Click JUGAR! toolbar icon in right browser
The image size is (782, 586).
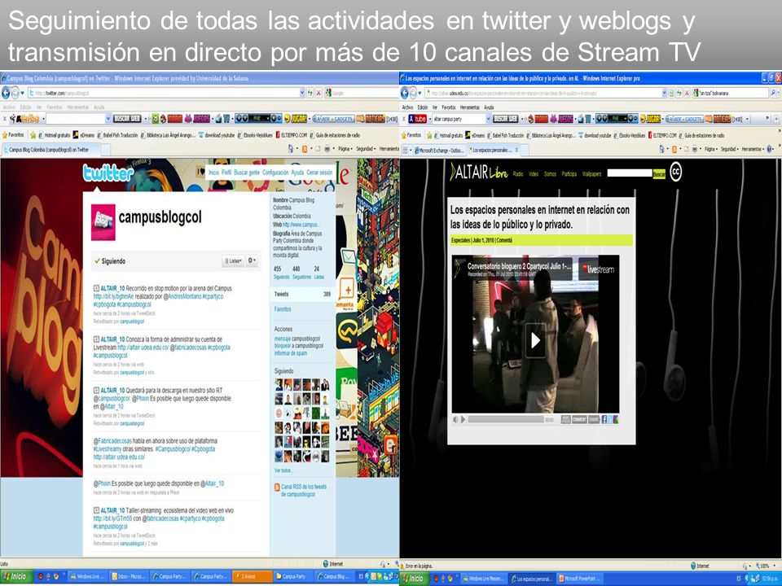[650, 119]
